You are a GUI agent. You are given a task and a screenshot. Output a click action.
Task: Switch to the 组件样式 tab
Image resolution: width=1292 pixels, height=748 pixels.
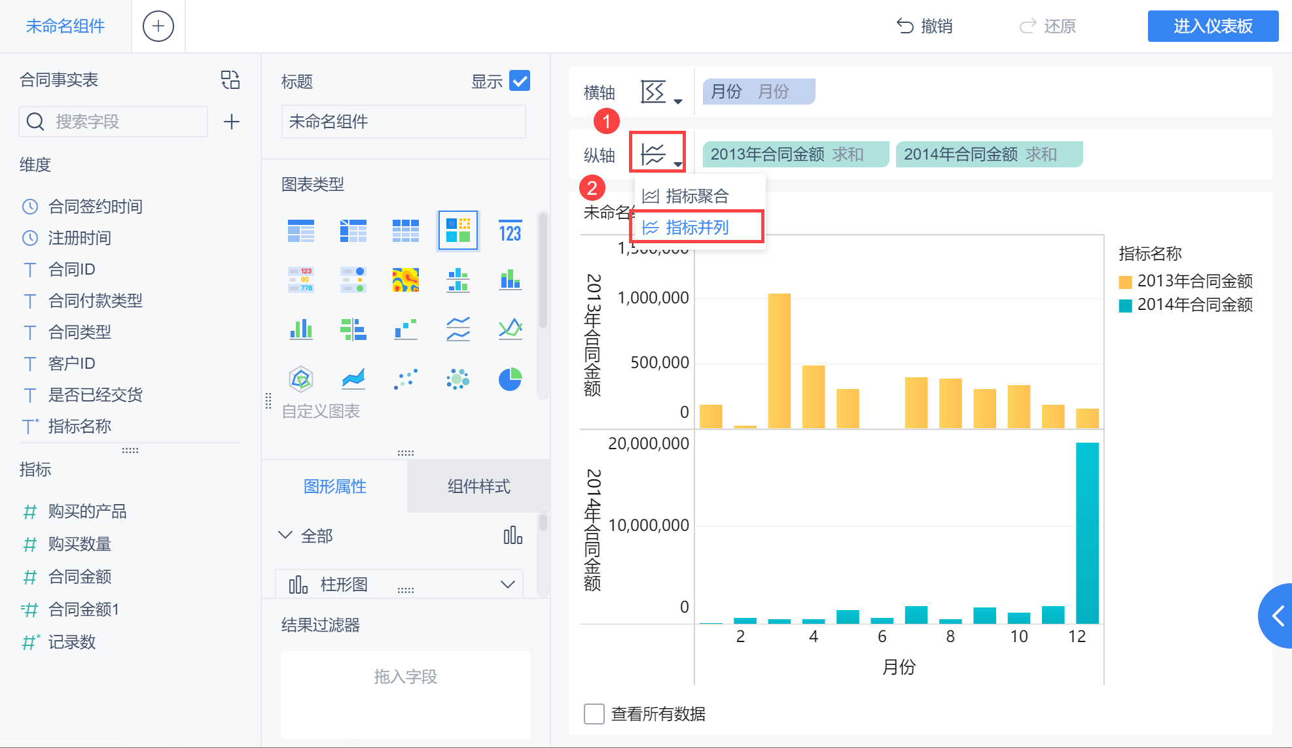(478, 486)
